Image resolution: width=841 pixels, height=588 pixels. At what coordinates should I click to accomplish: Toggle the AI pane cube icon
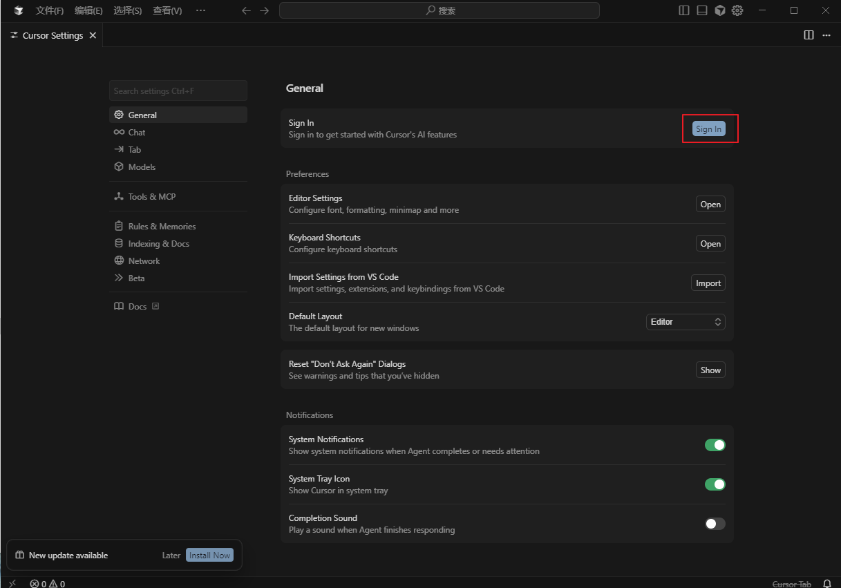720,10
